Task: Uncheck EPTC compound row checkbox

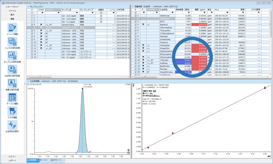Action: pos(136,22)
